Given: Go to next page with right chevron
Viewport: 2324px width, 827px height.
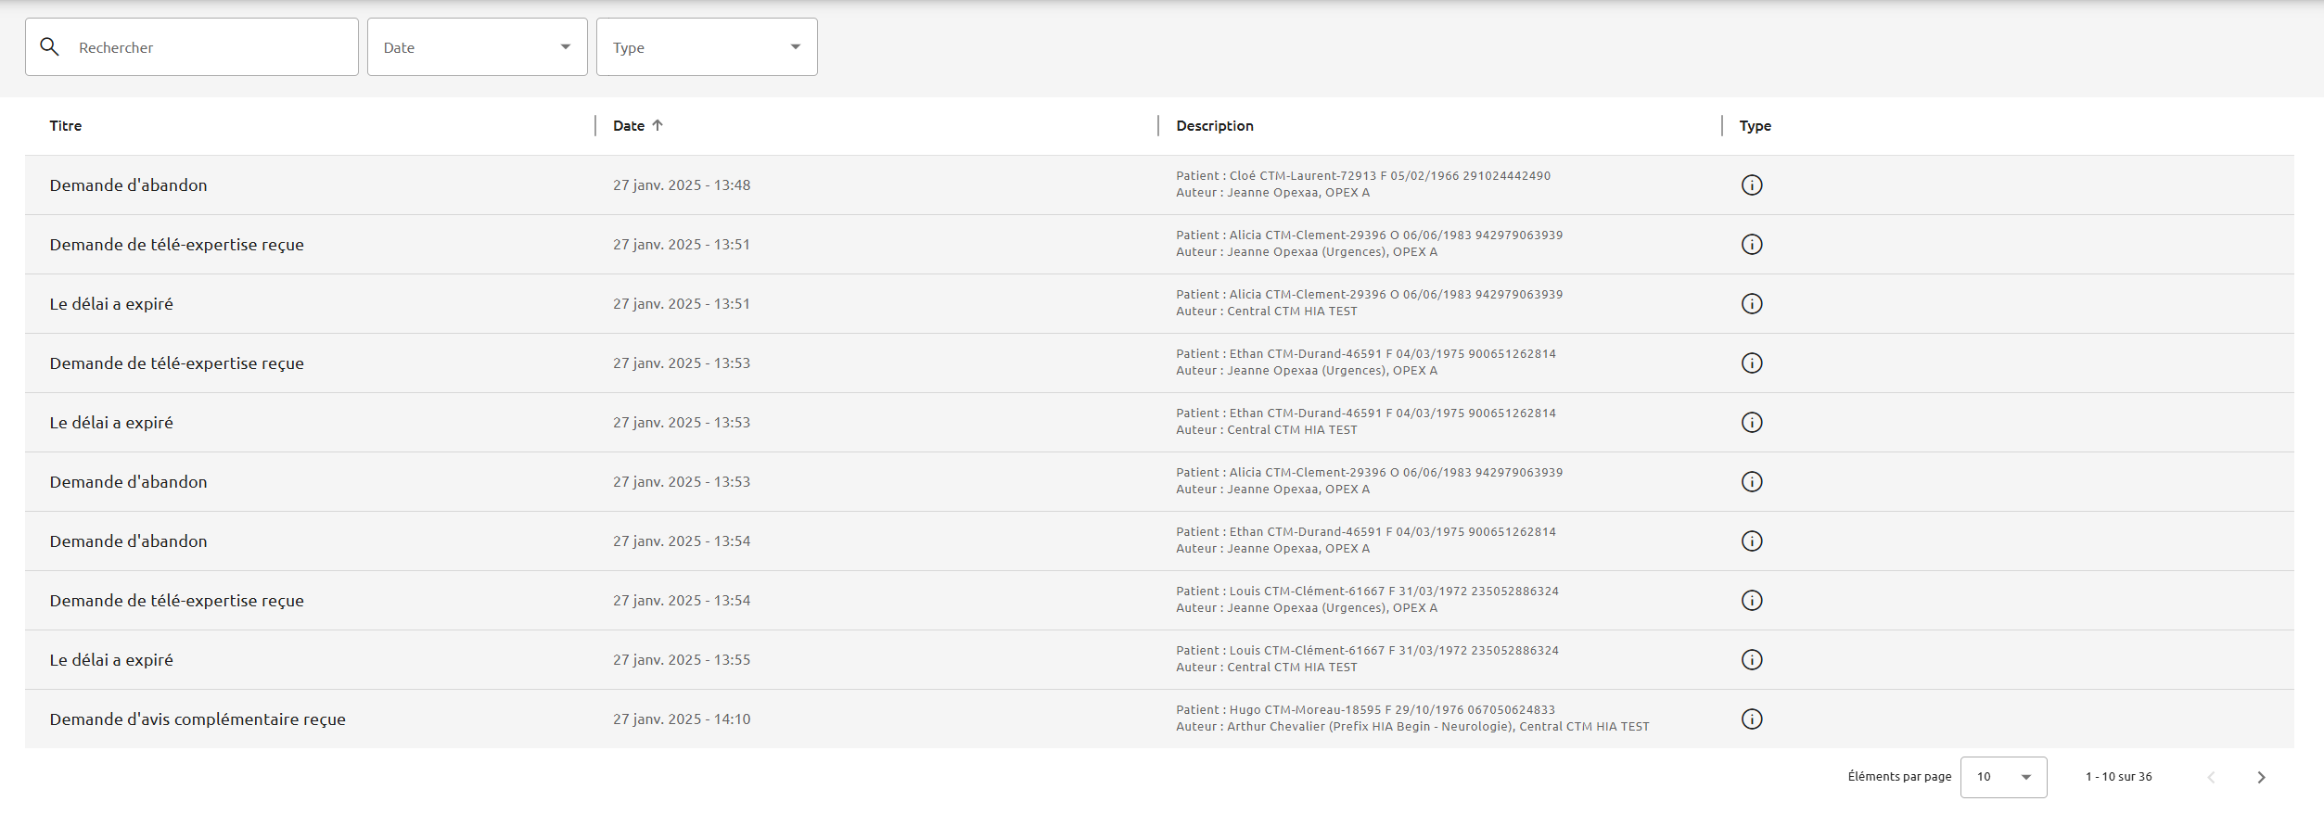Looking at the screenshot, I should (2261, 777).
